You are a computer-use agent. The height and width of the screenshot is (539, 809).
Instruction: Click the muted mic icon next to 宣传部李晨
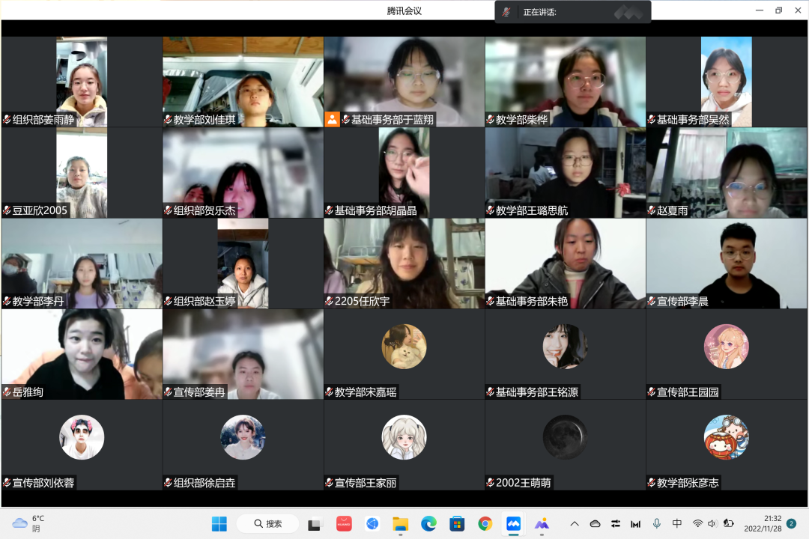pos(652,301)
